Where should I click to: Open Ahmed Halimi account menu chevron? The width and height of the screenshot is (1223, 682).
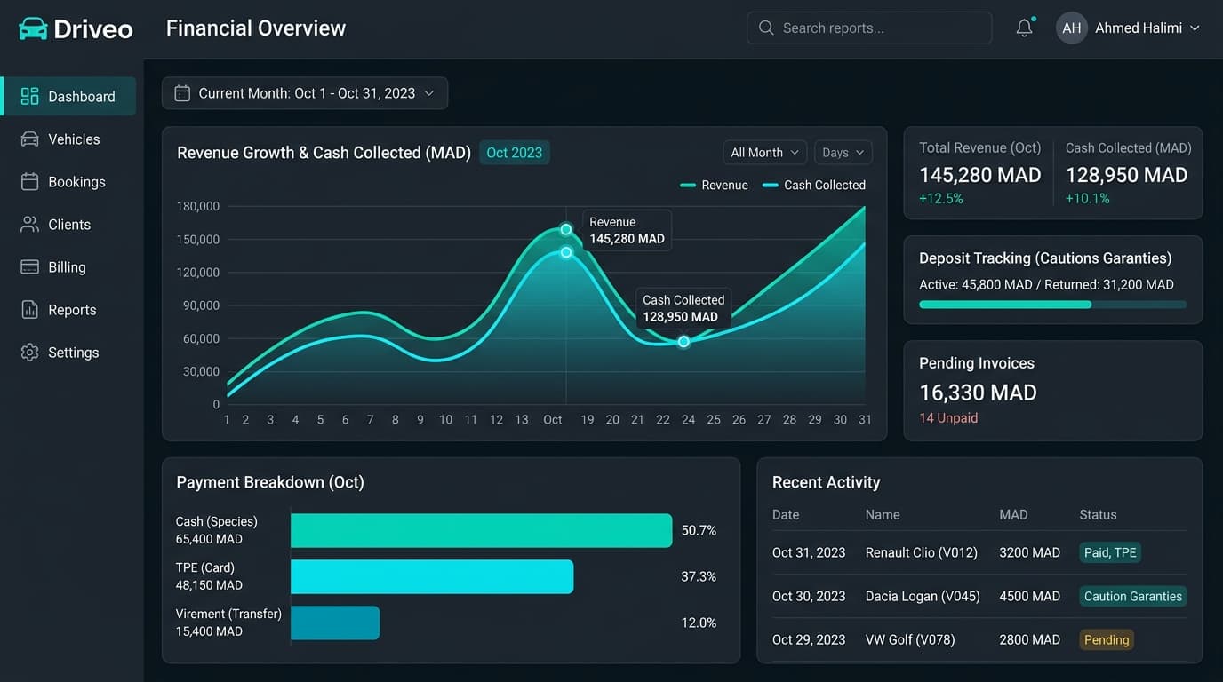pos(1195,28)
